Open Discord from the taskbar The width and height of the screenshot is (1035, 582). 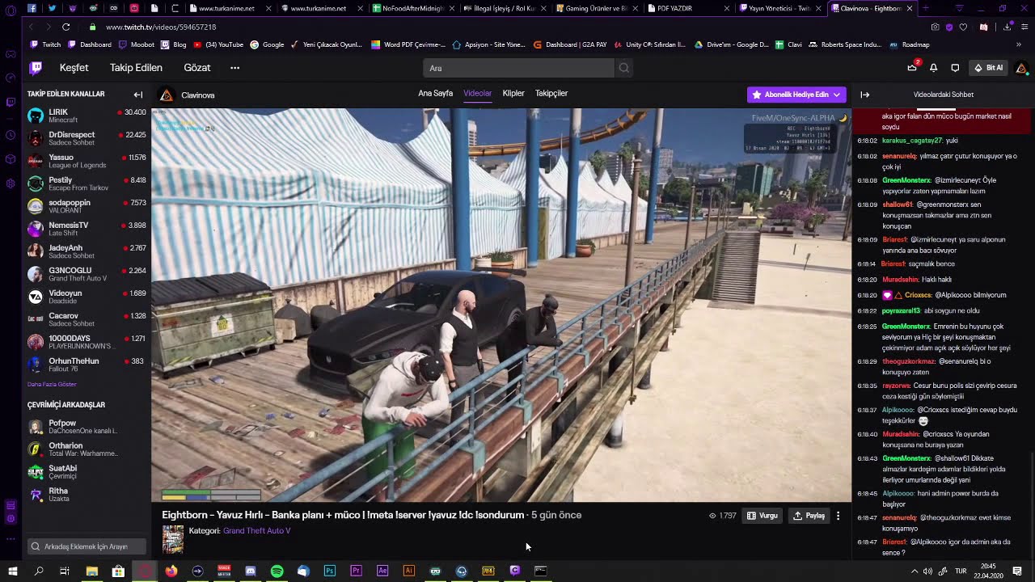tap(251, 571)
